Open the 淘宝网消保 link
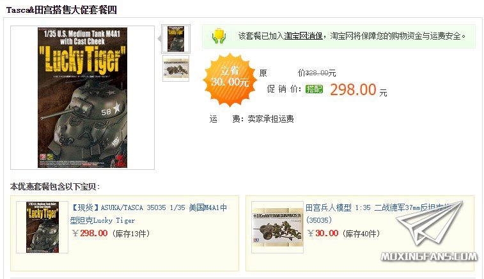Screen dimensions: 484x279 point(303,36)
